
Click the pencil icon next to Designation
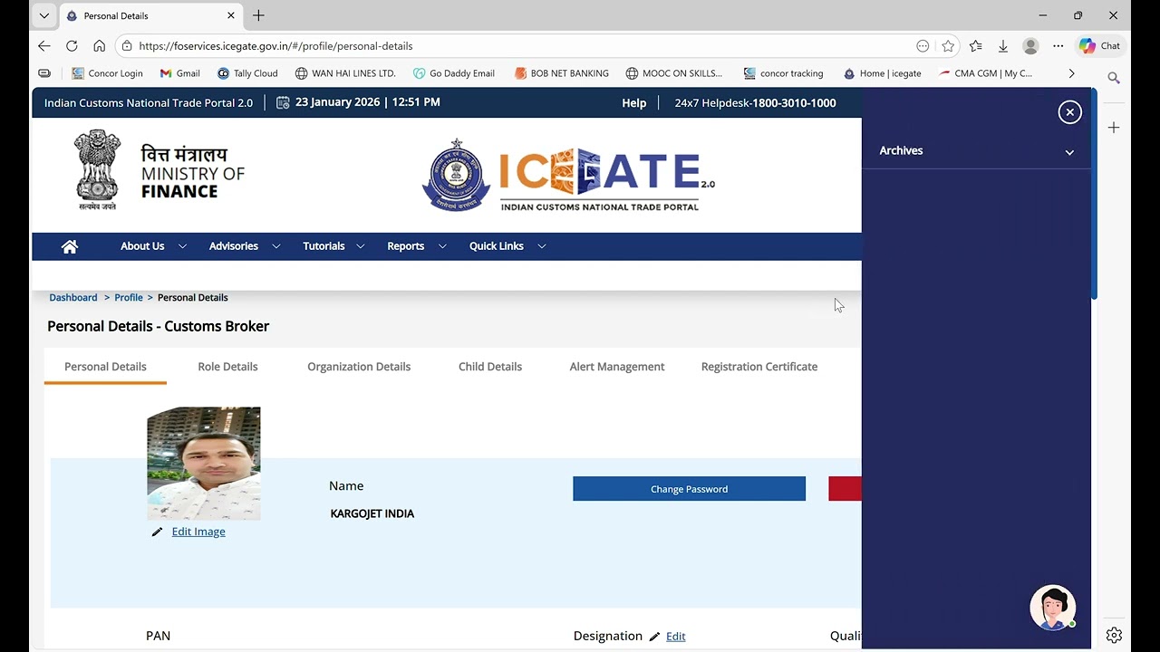(654, 637)
